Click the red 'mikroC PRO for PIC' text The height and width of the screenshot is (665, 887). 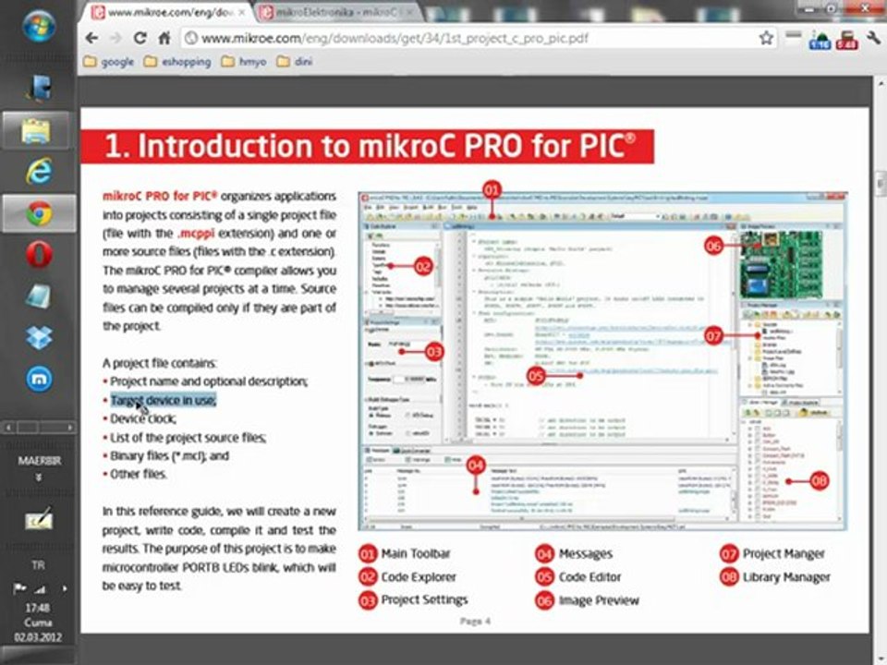click(160, 196)
